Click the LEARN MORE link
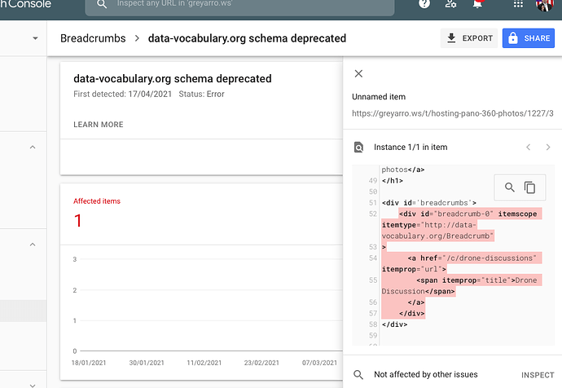 click(99, 125)
